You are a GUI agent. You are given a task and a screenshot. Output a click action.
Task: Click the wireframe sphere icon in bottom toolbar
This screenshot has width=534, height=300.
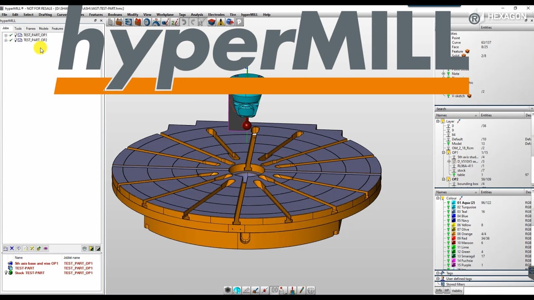[311, 290]
